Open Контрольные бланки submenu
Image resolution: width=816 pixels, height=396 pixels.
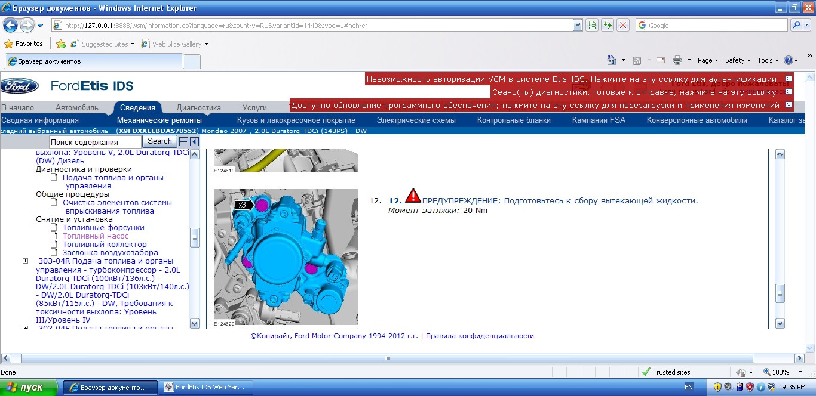coord(514,120)
